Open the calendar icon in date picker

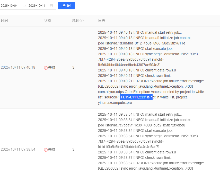coord(51,6)
